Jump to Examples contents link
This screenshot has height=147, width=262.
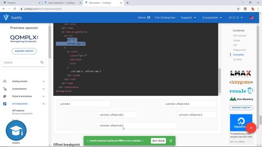click(238, 55)
